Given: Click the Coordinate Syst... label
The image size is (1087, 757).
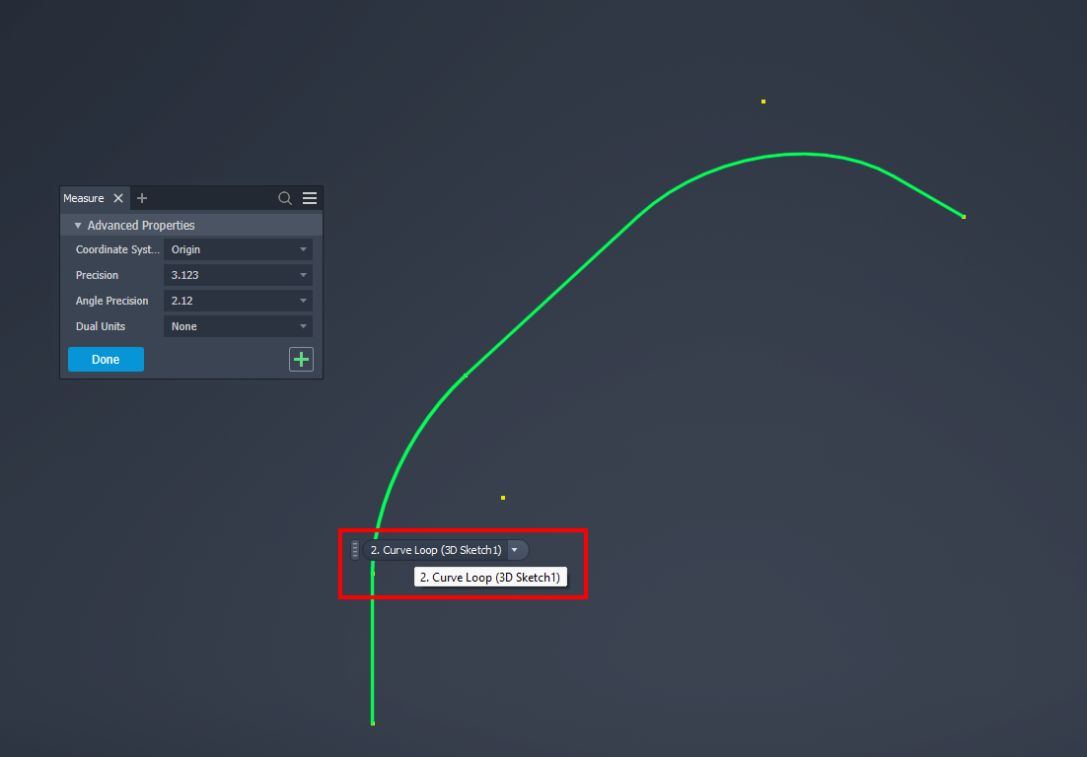Looking at the screenshot, I should pos(117,249).
